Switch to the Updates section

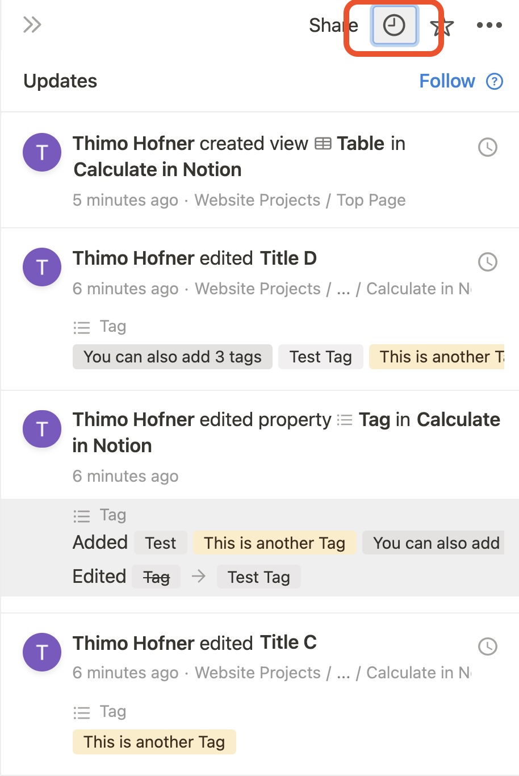[x=60, y=81]
